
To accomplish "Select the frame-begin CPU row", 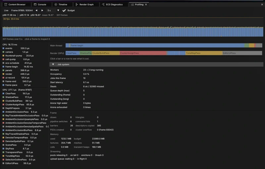I will [x=18, y=67].
